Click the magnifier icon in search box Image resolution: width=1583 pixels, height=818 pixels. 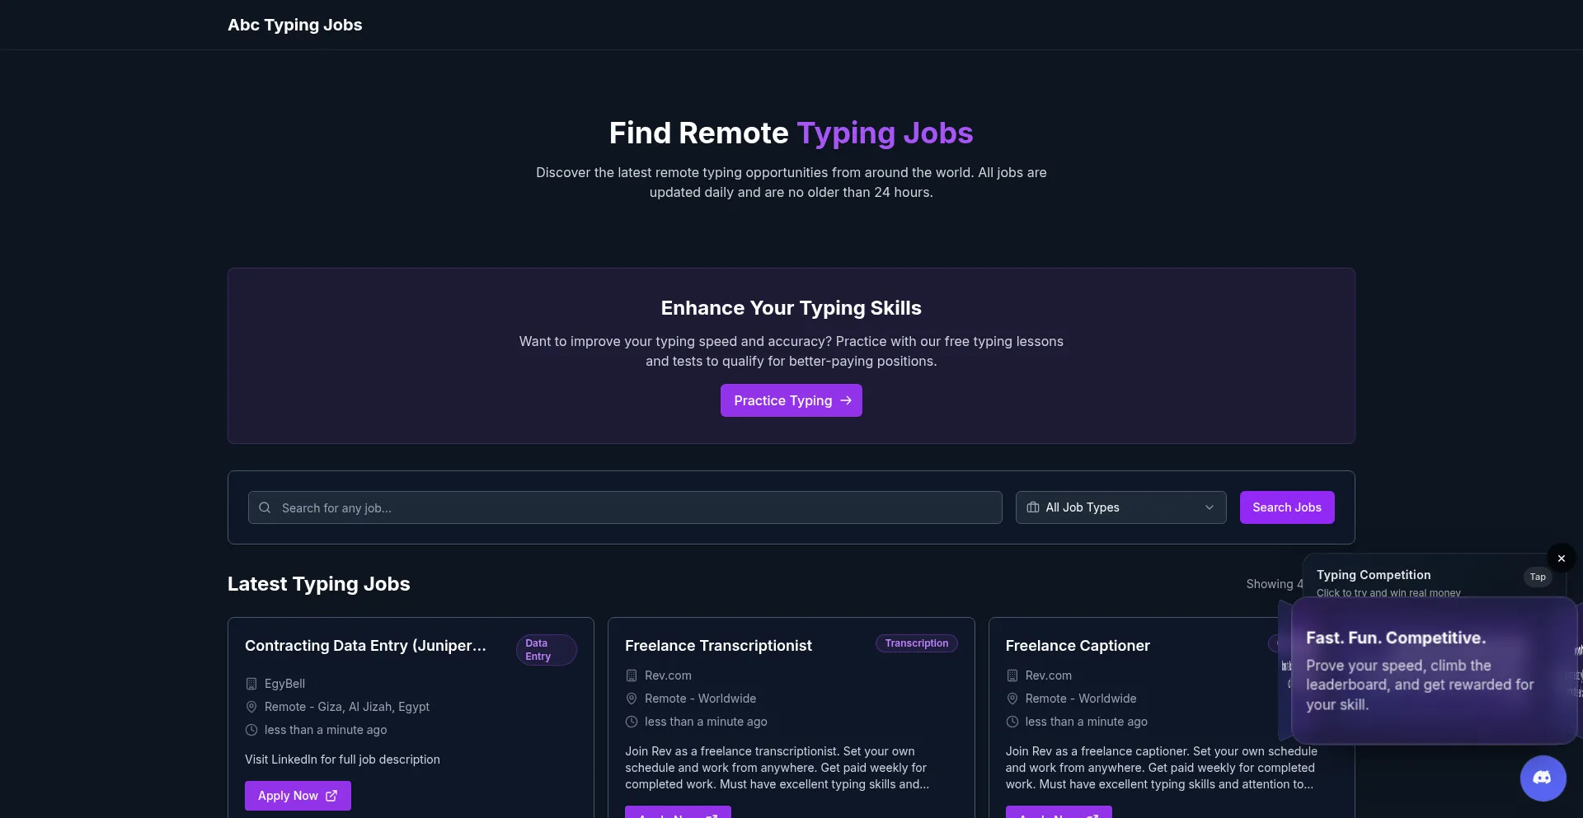coord(265,507)
